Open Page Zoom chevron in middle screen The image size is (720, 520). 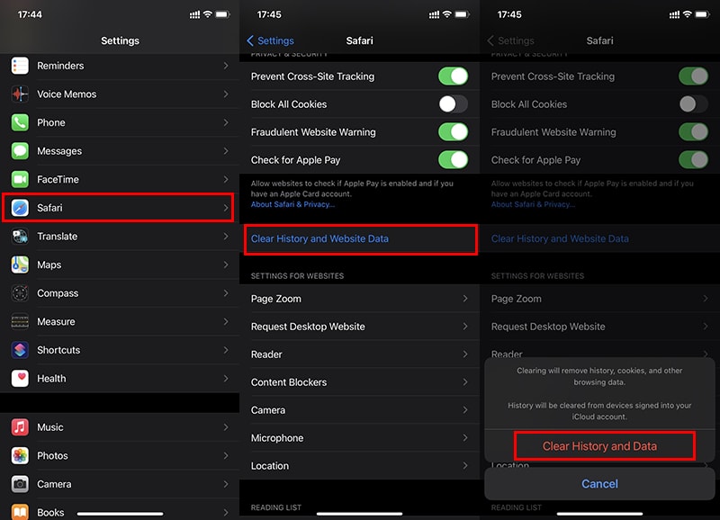(465, 299)
